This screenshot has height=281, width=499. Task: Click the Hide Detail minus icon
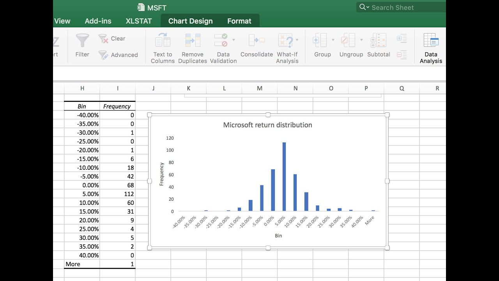pos(402,55)
